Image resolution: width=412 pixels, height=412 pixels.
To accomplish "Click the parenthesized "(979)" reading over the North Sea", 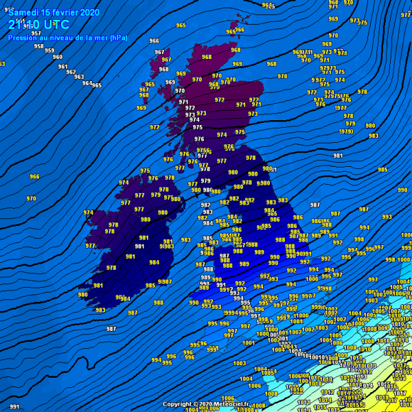I will pyautogui.click(x=346, y=131).
